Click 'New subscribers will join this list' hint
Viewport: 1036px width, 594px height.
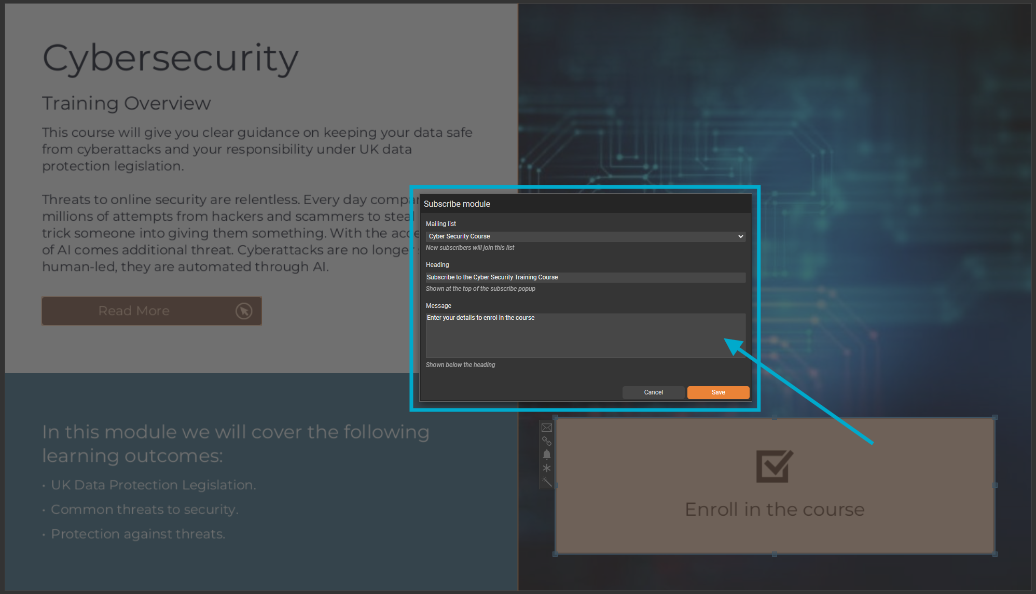coord(470,248)
